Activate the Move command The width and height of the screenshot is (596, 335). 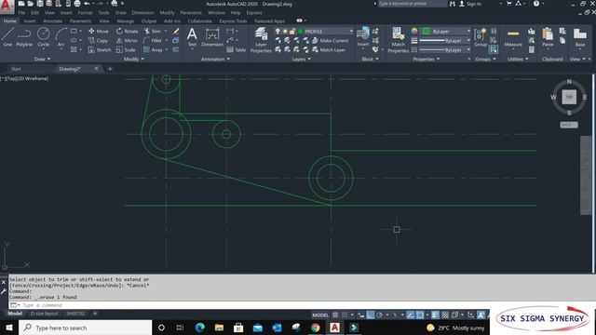pyautogui.click(x=99, y=31)
